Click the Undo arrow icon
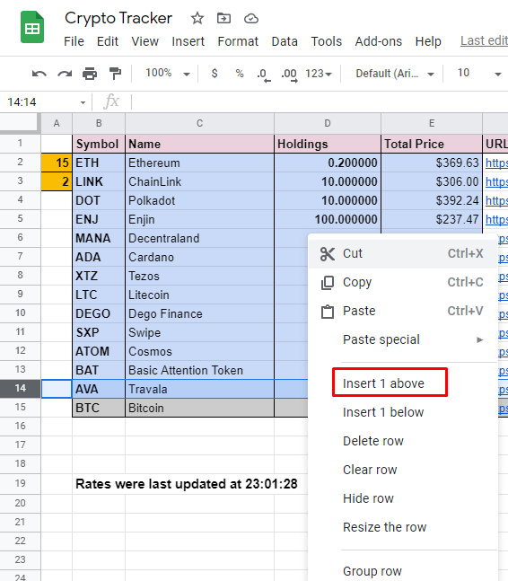The image size is (508, 581). pyautogui.click(x=39, y=74)
